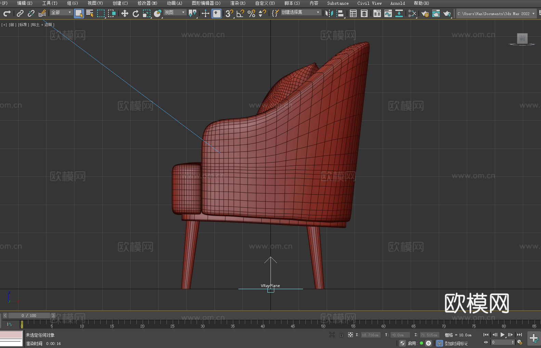This screenshot has height=348, width=541.
Task: Open the selection filter 全部 dropdown
Action: [62, 12]
